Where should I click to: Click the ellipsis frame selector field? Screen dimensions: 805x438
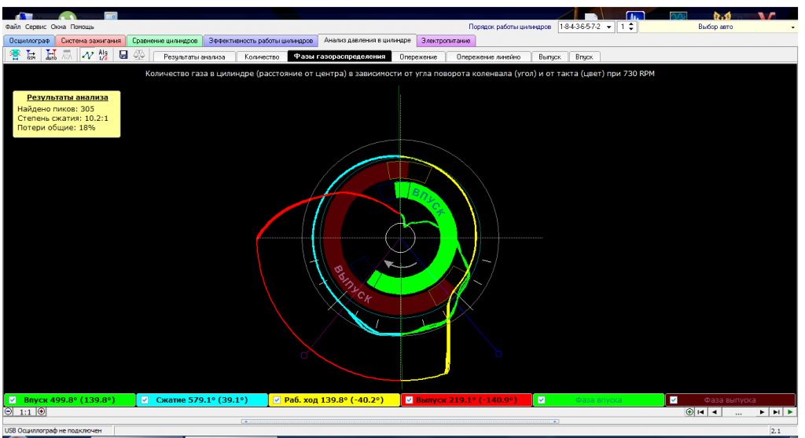click(738, 412)
